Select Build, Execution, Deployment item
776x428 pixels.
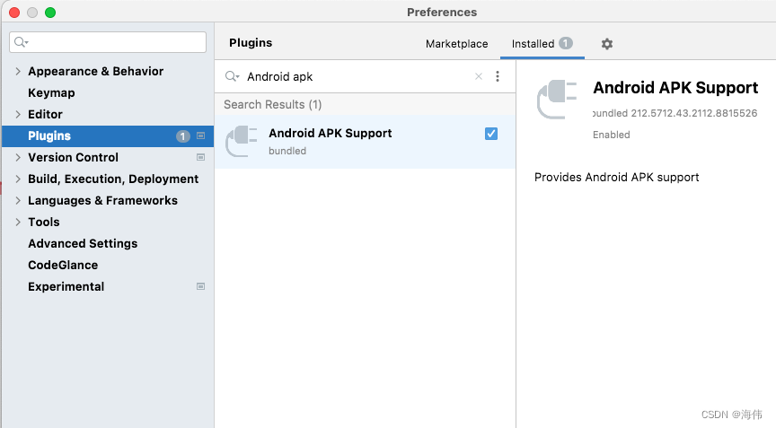pyautogui.click(x=113, y=179)
